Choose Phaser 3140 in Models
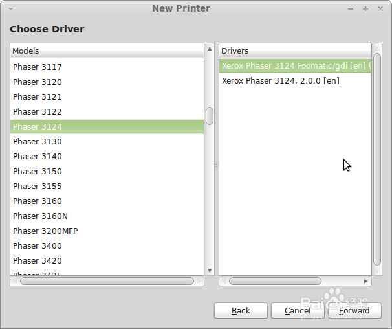This screenshot has width=392, height=329. coord(107,157)
